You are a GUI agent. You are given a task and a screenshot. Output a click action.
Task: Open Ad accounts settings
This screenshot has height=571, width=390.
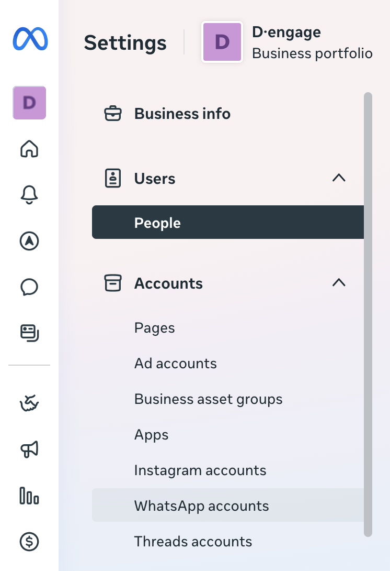pos(228,364)
